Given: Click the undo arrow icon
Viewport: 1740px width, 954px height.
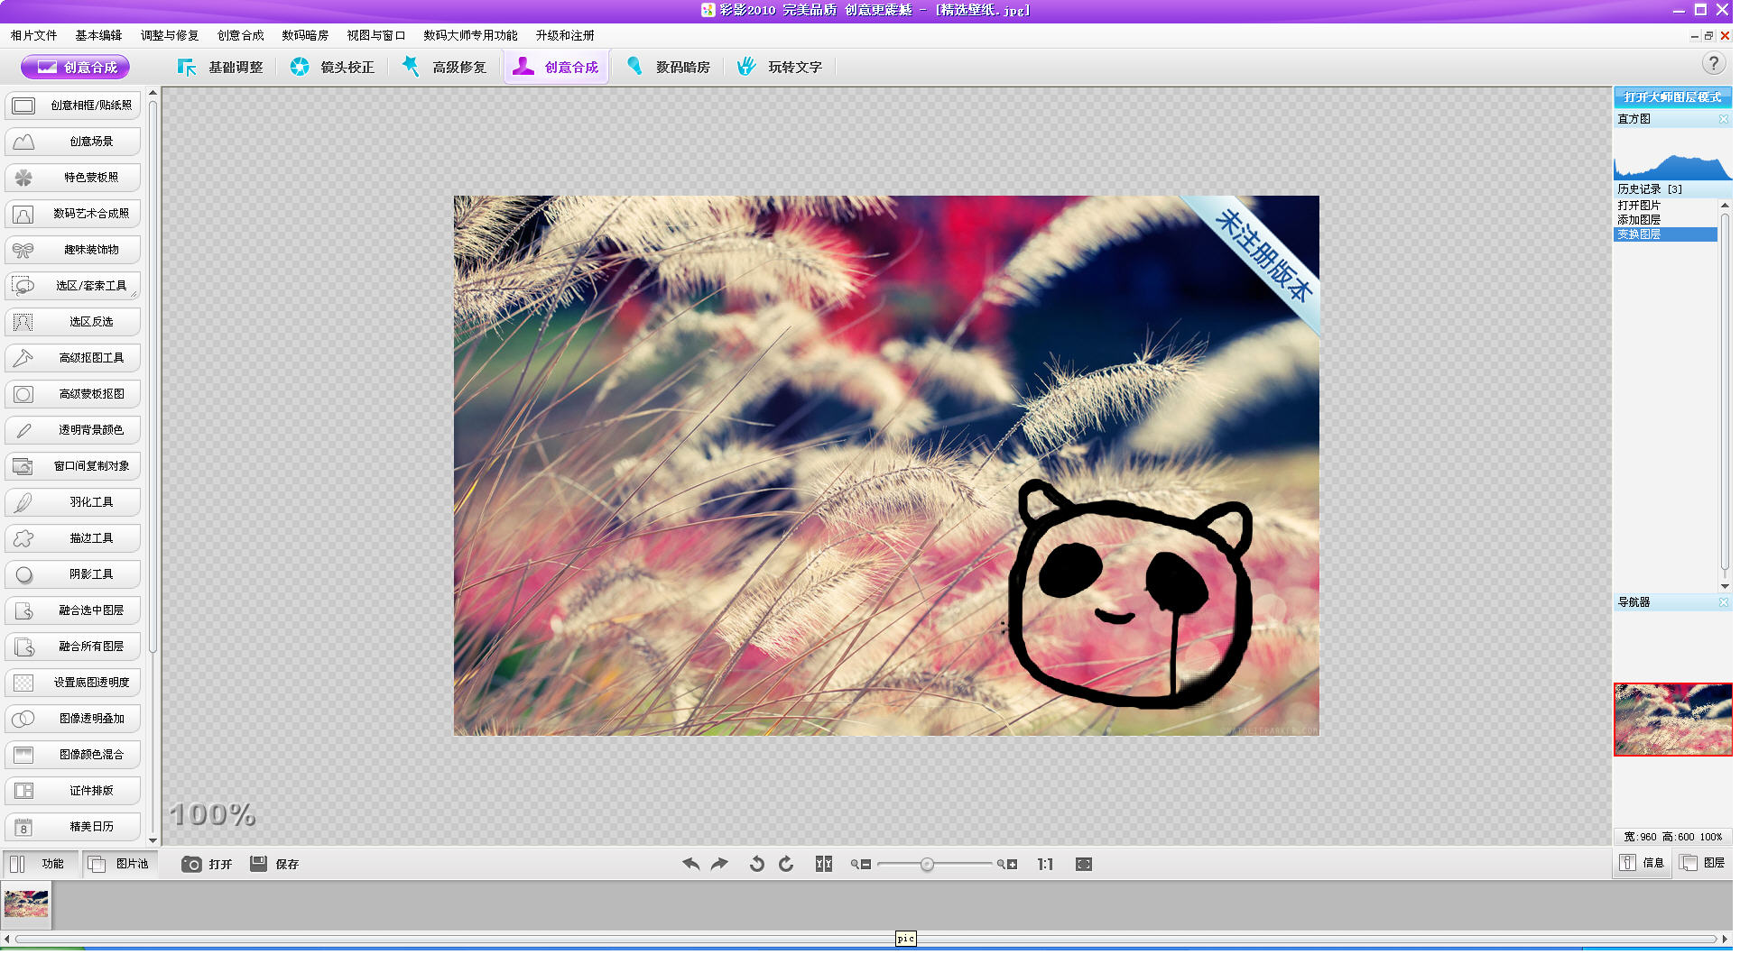Looking at the screenshot, I should [x=691, y=864].
